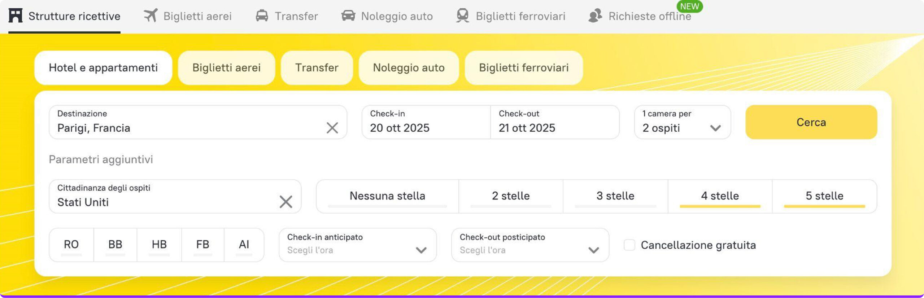Select the Noleggio auto pill tab
The width and height of the screenshot is (924, 298).
(409, 68)
